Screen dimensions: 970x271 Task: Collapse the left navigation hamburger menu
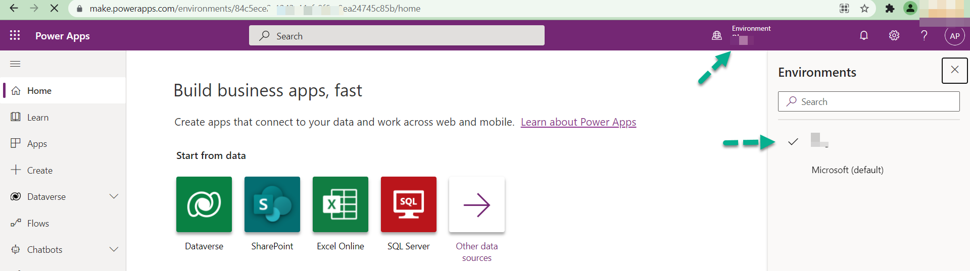click(15, 64)
